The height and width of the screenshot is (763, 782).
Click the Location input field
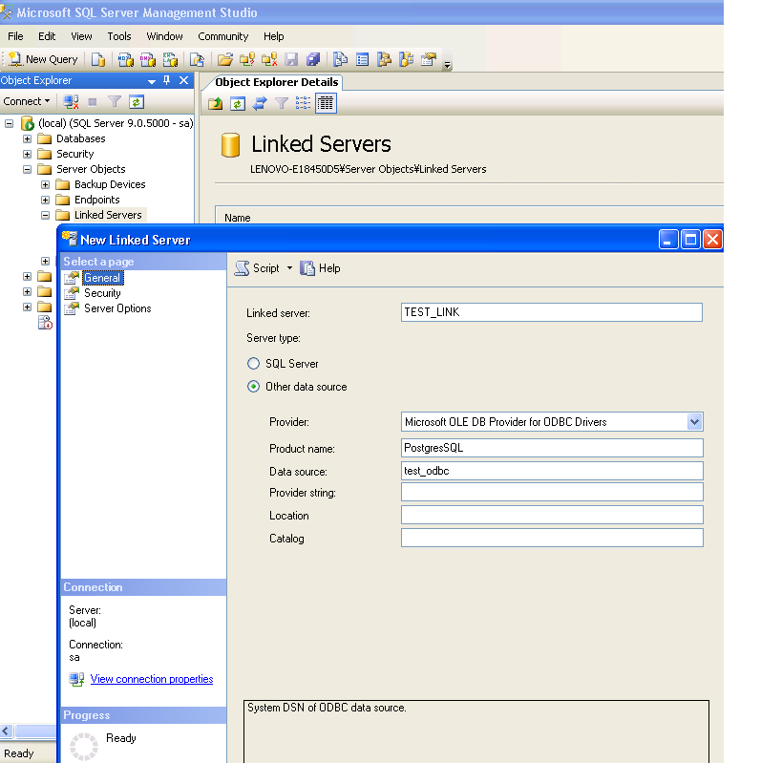(x=552, y=515)
